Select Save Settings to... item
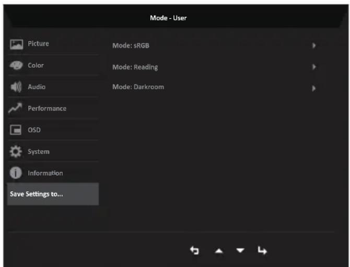 pos(53,194)
